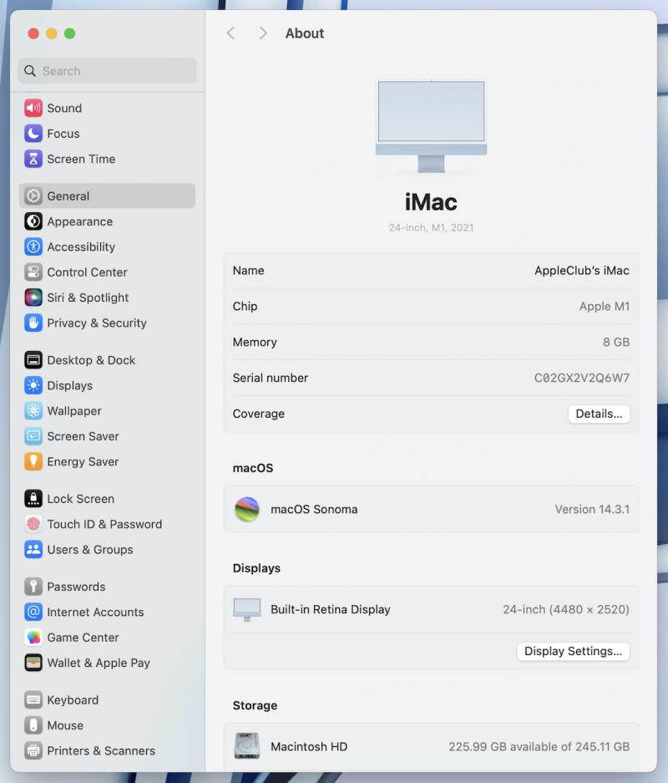Click the serial number C02GX2V2Q6W7

click(x=582, y=378)
